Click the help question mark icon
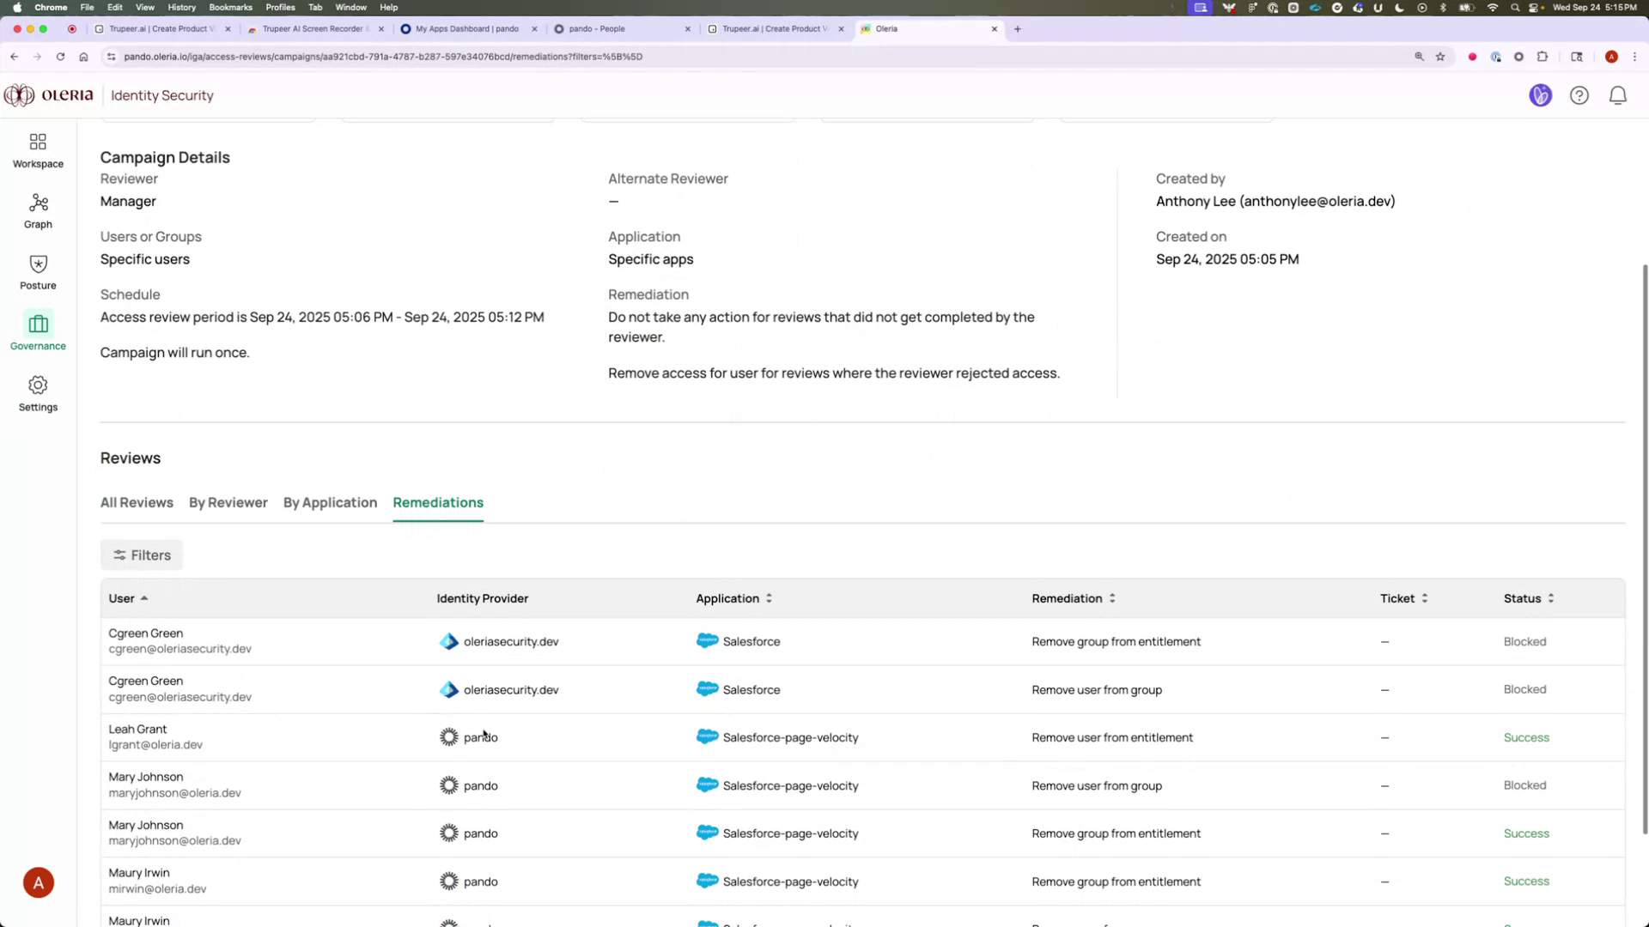This screenshot has height=927, width=1649. [1579, 95]
